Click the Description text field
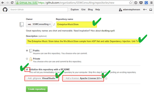This screenshot has width=154, height=95. pos(83,41)
